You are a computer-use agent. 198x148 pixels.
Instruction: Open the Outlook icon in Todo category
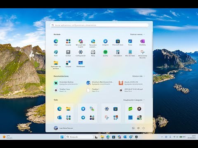pyautogui.click(x=59, y=118)
